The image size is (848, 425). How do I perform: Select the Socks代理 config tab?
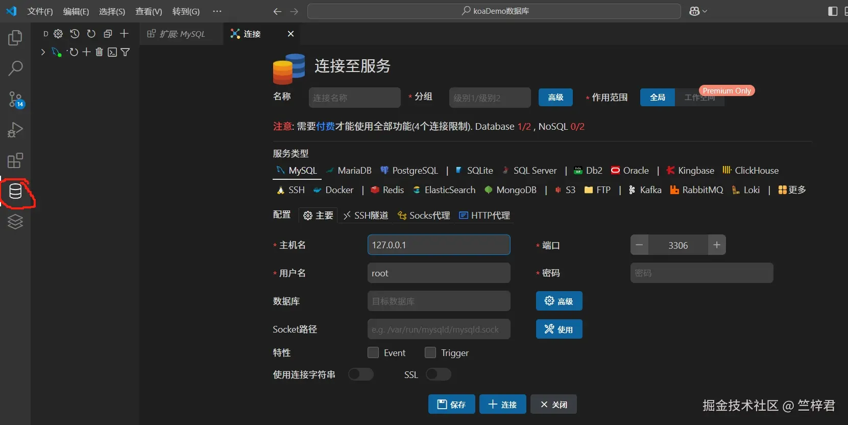pyautogui.click(x=424, y=216)
